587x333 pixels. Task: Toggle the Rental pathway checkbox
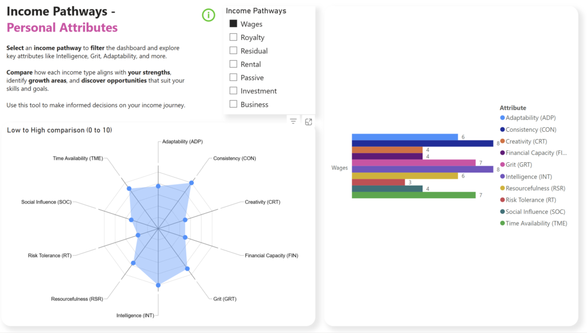(x=233, y=64)
